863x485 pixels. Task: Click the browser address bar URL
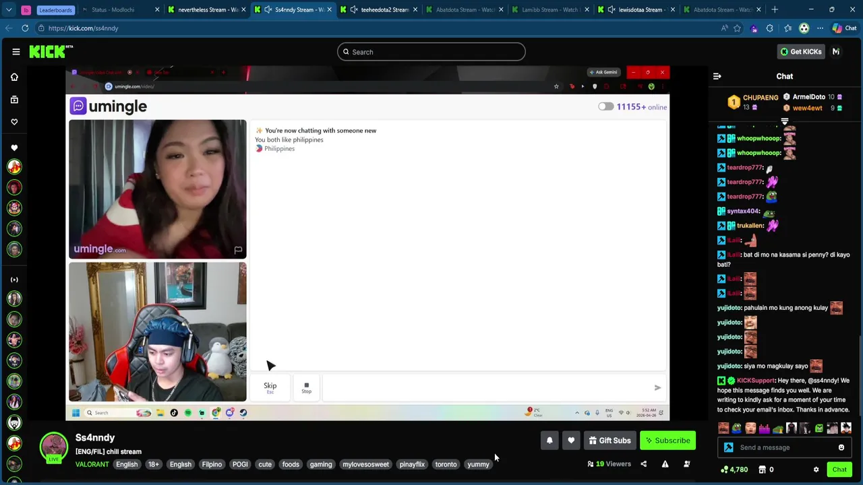[x=83, y=28]
